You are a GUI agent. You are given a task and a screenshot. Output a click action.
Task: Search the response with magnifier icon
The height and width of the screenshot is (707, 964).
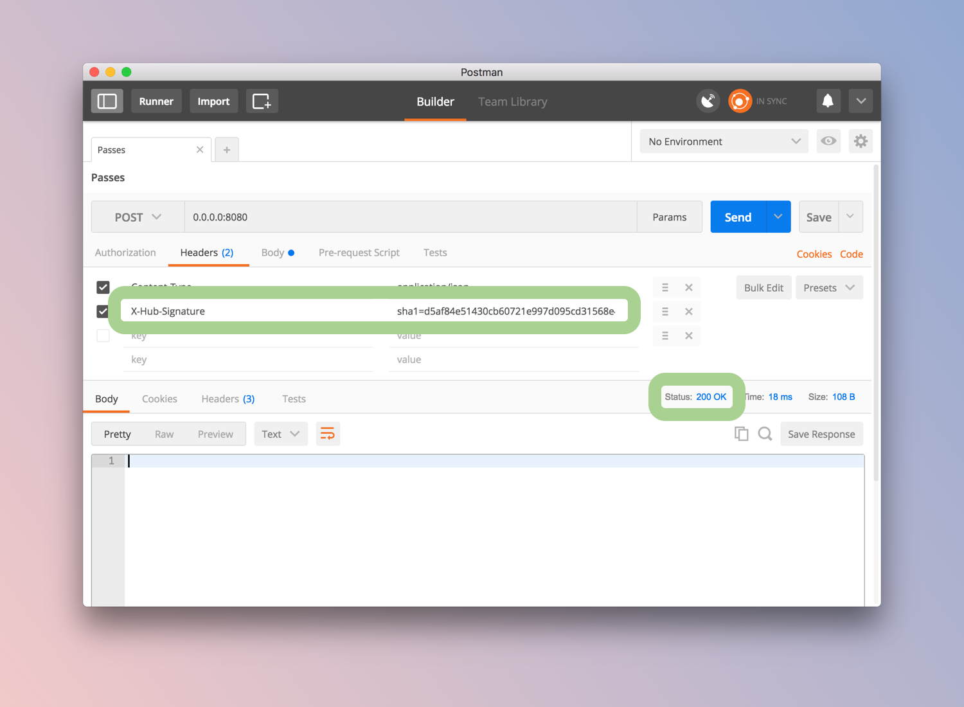pos(765,434)
